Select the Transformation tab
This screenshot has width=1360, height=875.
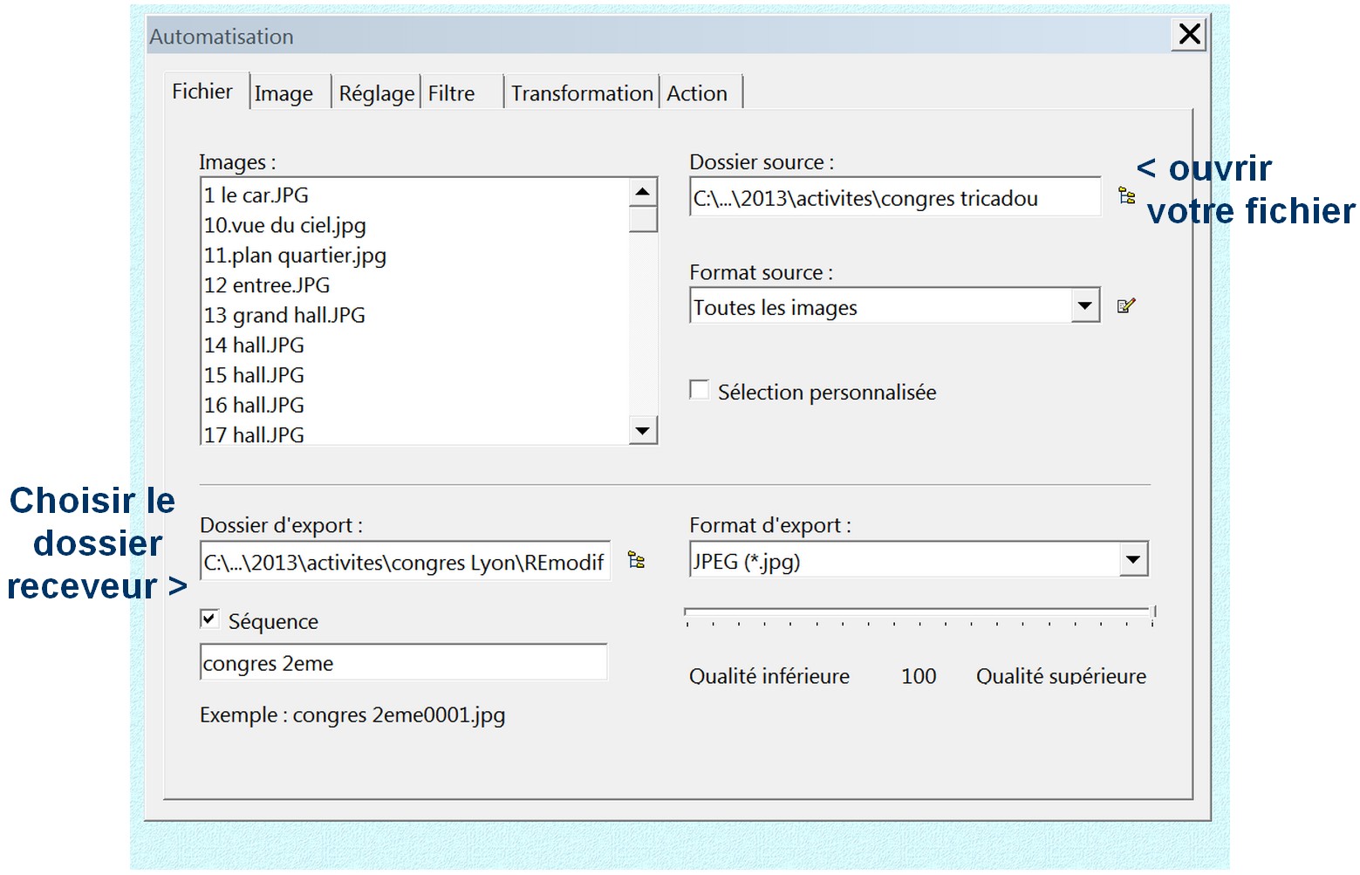[x=581, y=93]
